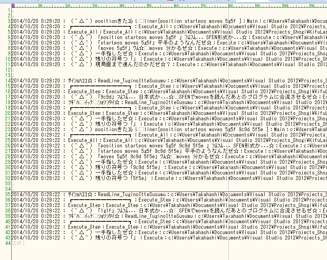Select line number 13 in the gutter

tap(8, 75)
